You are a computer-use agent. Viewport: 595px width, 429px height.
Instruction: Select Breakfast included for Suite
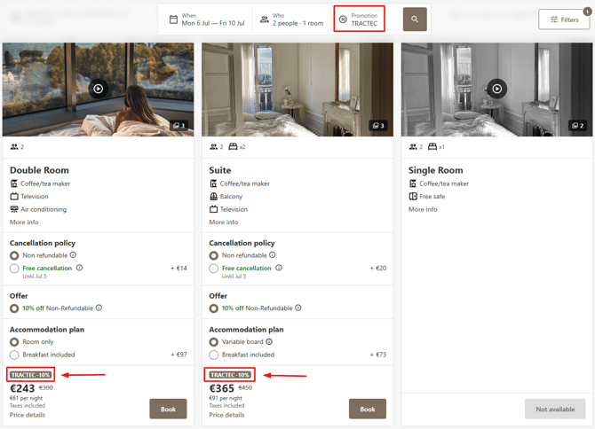click(x=214, y=355)
